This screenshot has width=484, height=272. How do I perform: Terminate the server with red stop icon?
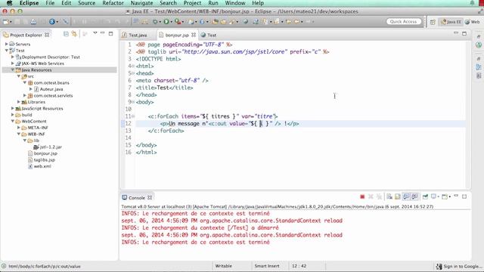point(362,196)
